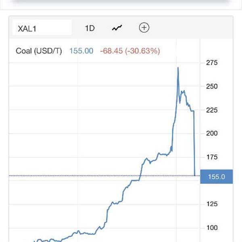Open the 1D timeframe selector
The height and width of the screenshot is (242, 242).
[90, 28]
